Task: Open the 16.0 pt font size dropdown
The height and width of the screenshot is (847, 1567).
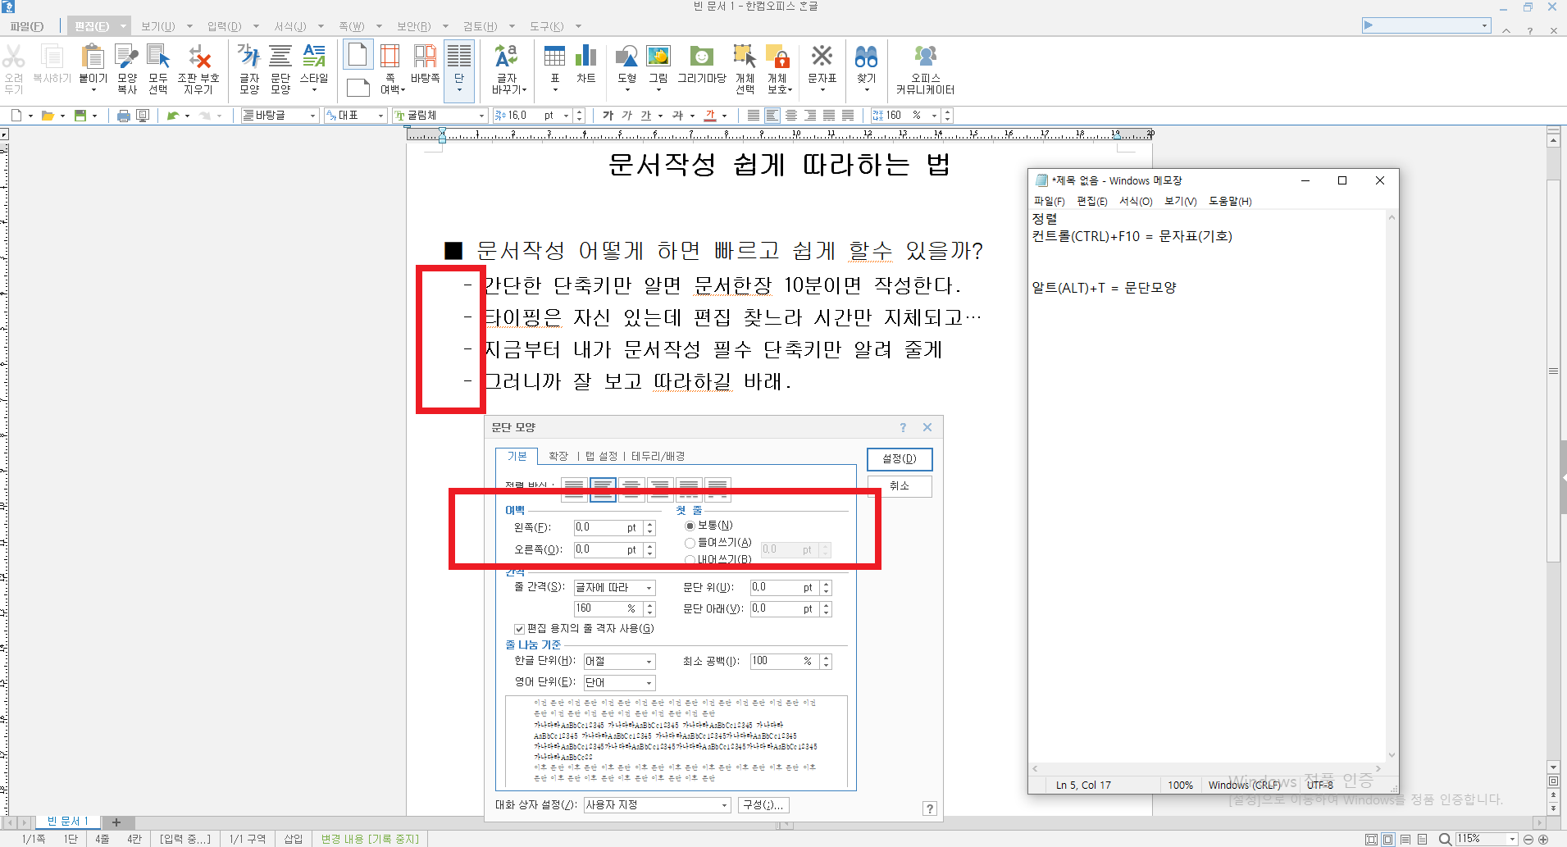Action: click(x=565, y=116)
